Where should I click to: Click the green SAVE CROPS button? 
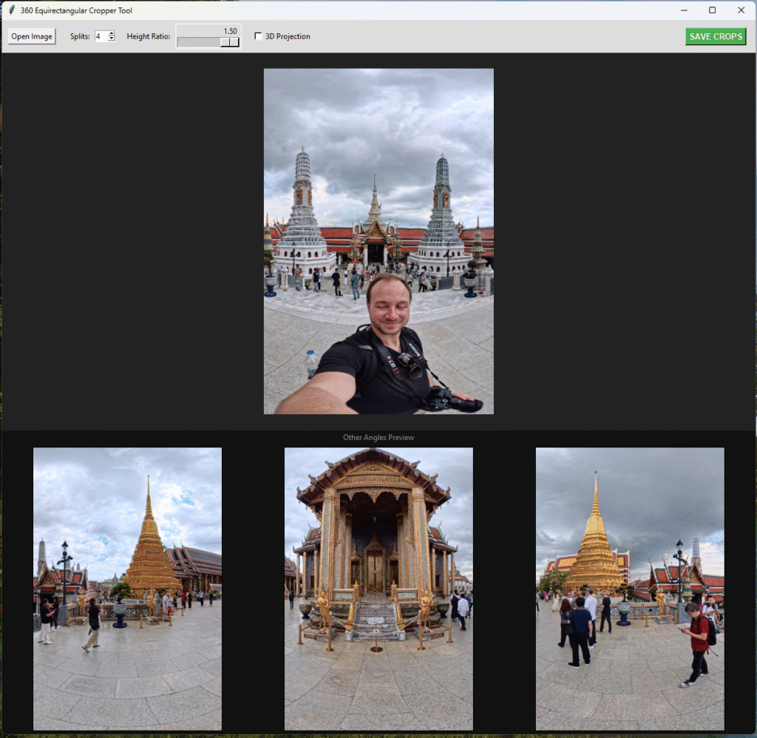715,36
